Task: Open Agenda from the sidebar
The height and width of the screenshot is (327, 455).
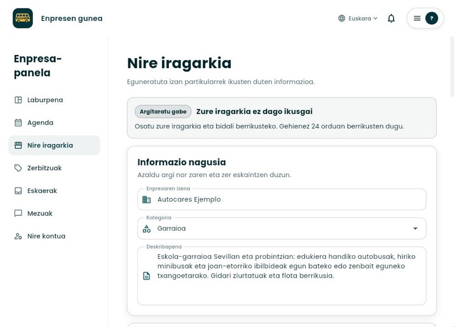Action: tap(54, 123)
